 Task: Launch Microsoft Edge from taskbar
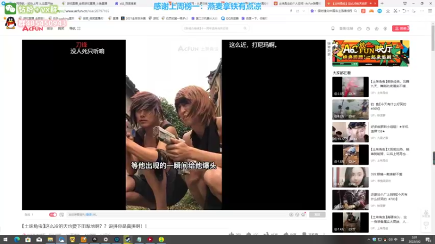pyautogui.click(x=17, y=239)
